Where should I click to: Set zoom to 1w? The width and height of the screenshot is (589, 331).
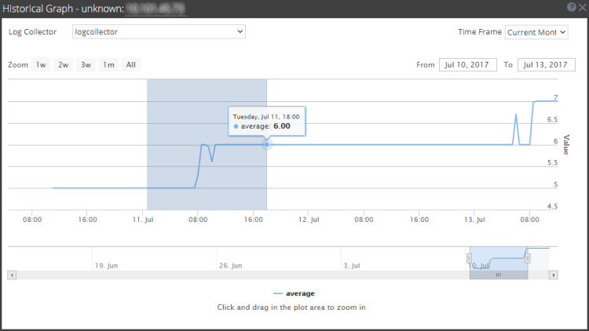tap(41, 65)
